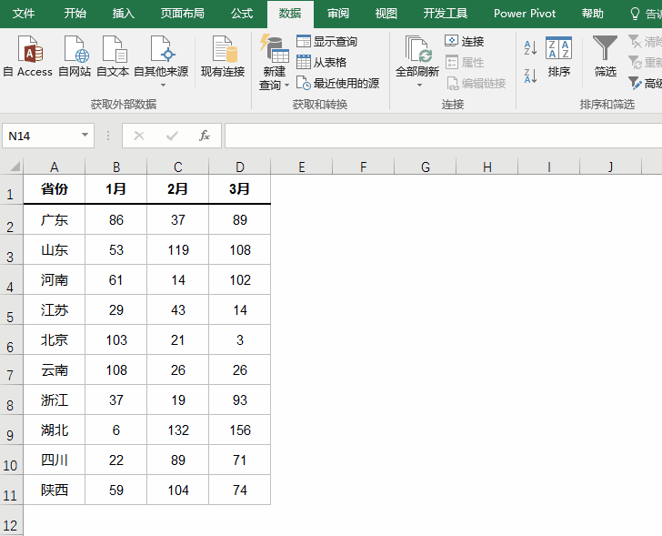Image resolution: width=662 pixels, height=536 pixels.
Task: Open 自其他来源 other sources dropdown
Action: [x=161, y=61]
